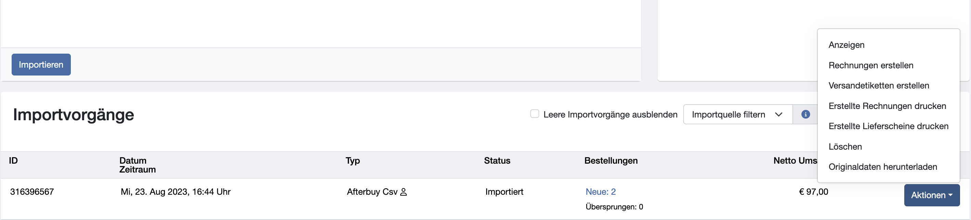Click the chevron arrow in Importquelle filtern
971x220 pixels.
(779, 114)
